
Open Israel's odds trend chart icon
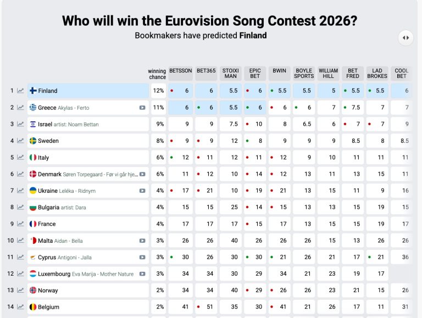(20, 124)
